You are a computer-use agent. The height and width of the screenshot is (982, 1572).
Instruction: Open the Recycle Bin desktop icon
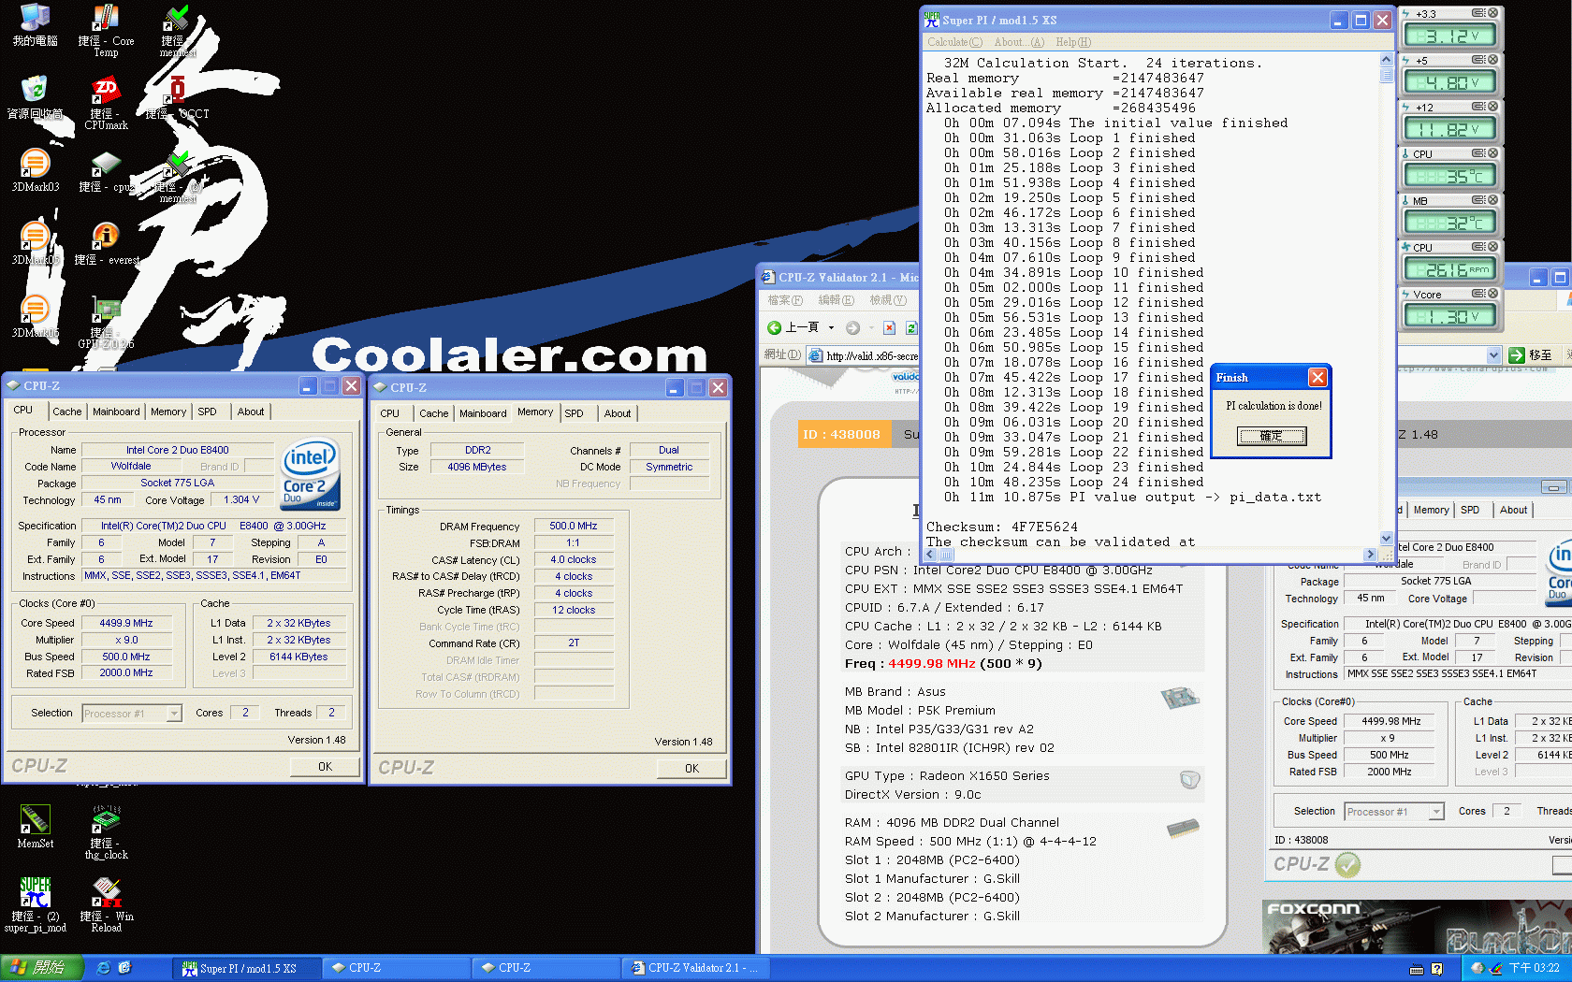35,98
